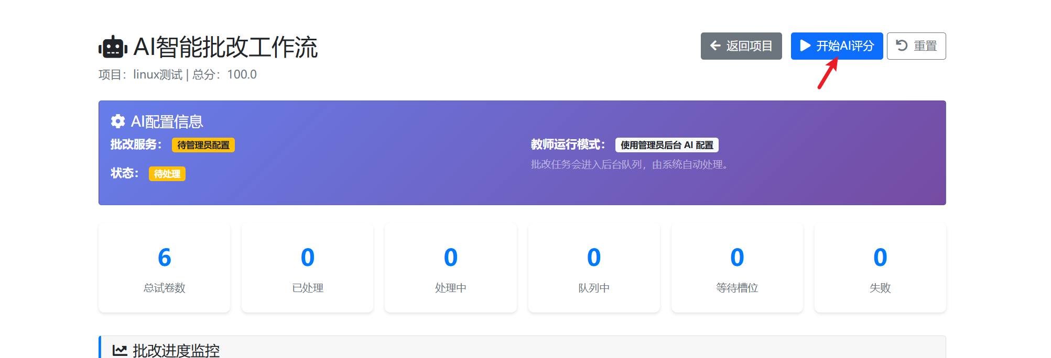
Task: Click the left arrow icon in 返回项目
Action: (716, 46)
